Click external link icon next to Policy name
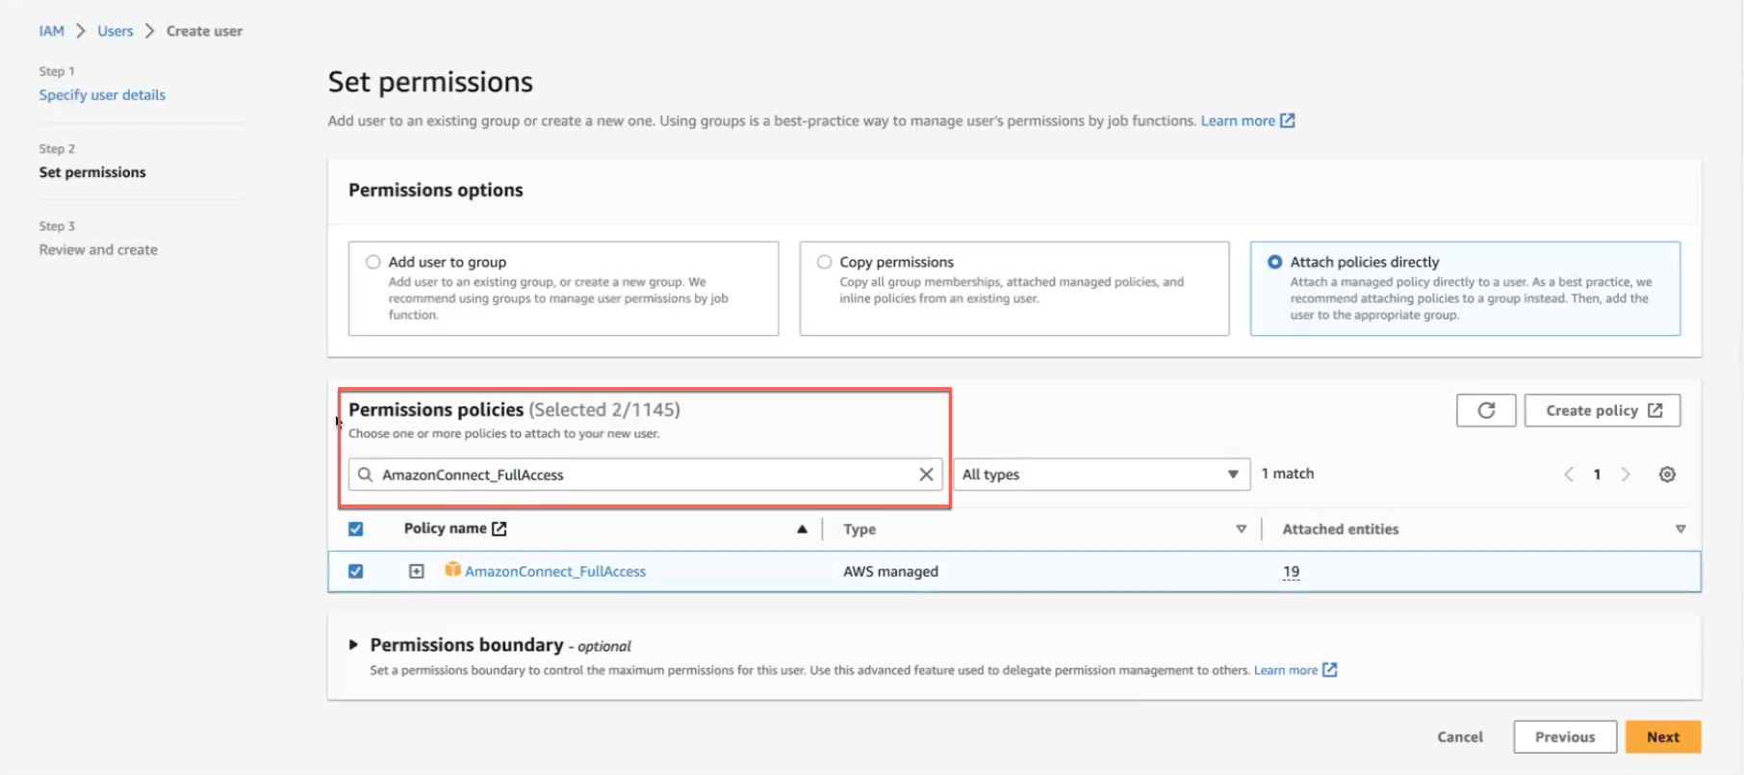The width and height of the screenshot is (1744, 775). click(x=499, y=529)
